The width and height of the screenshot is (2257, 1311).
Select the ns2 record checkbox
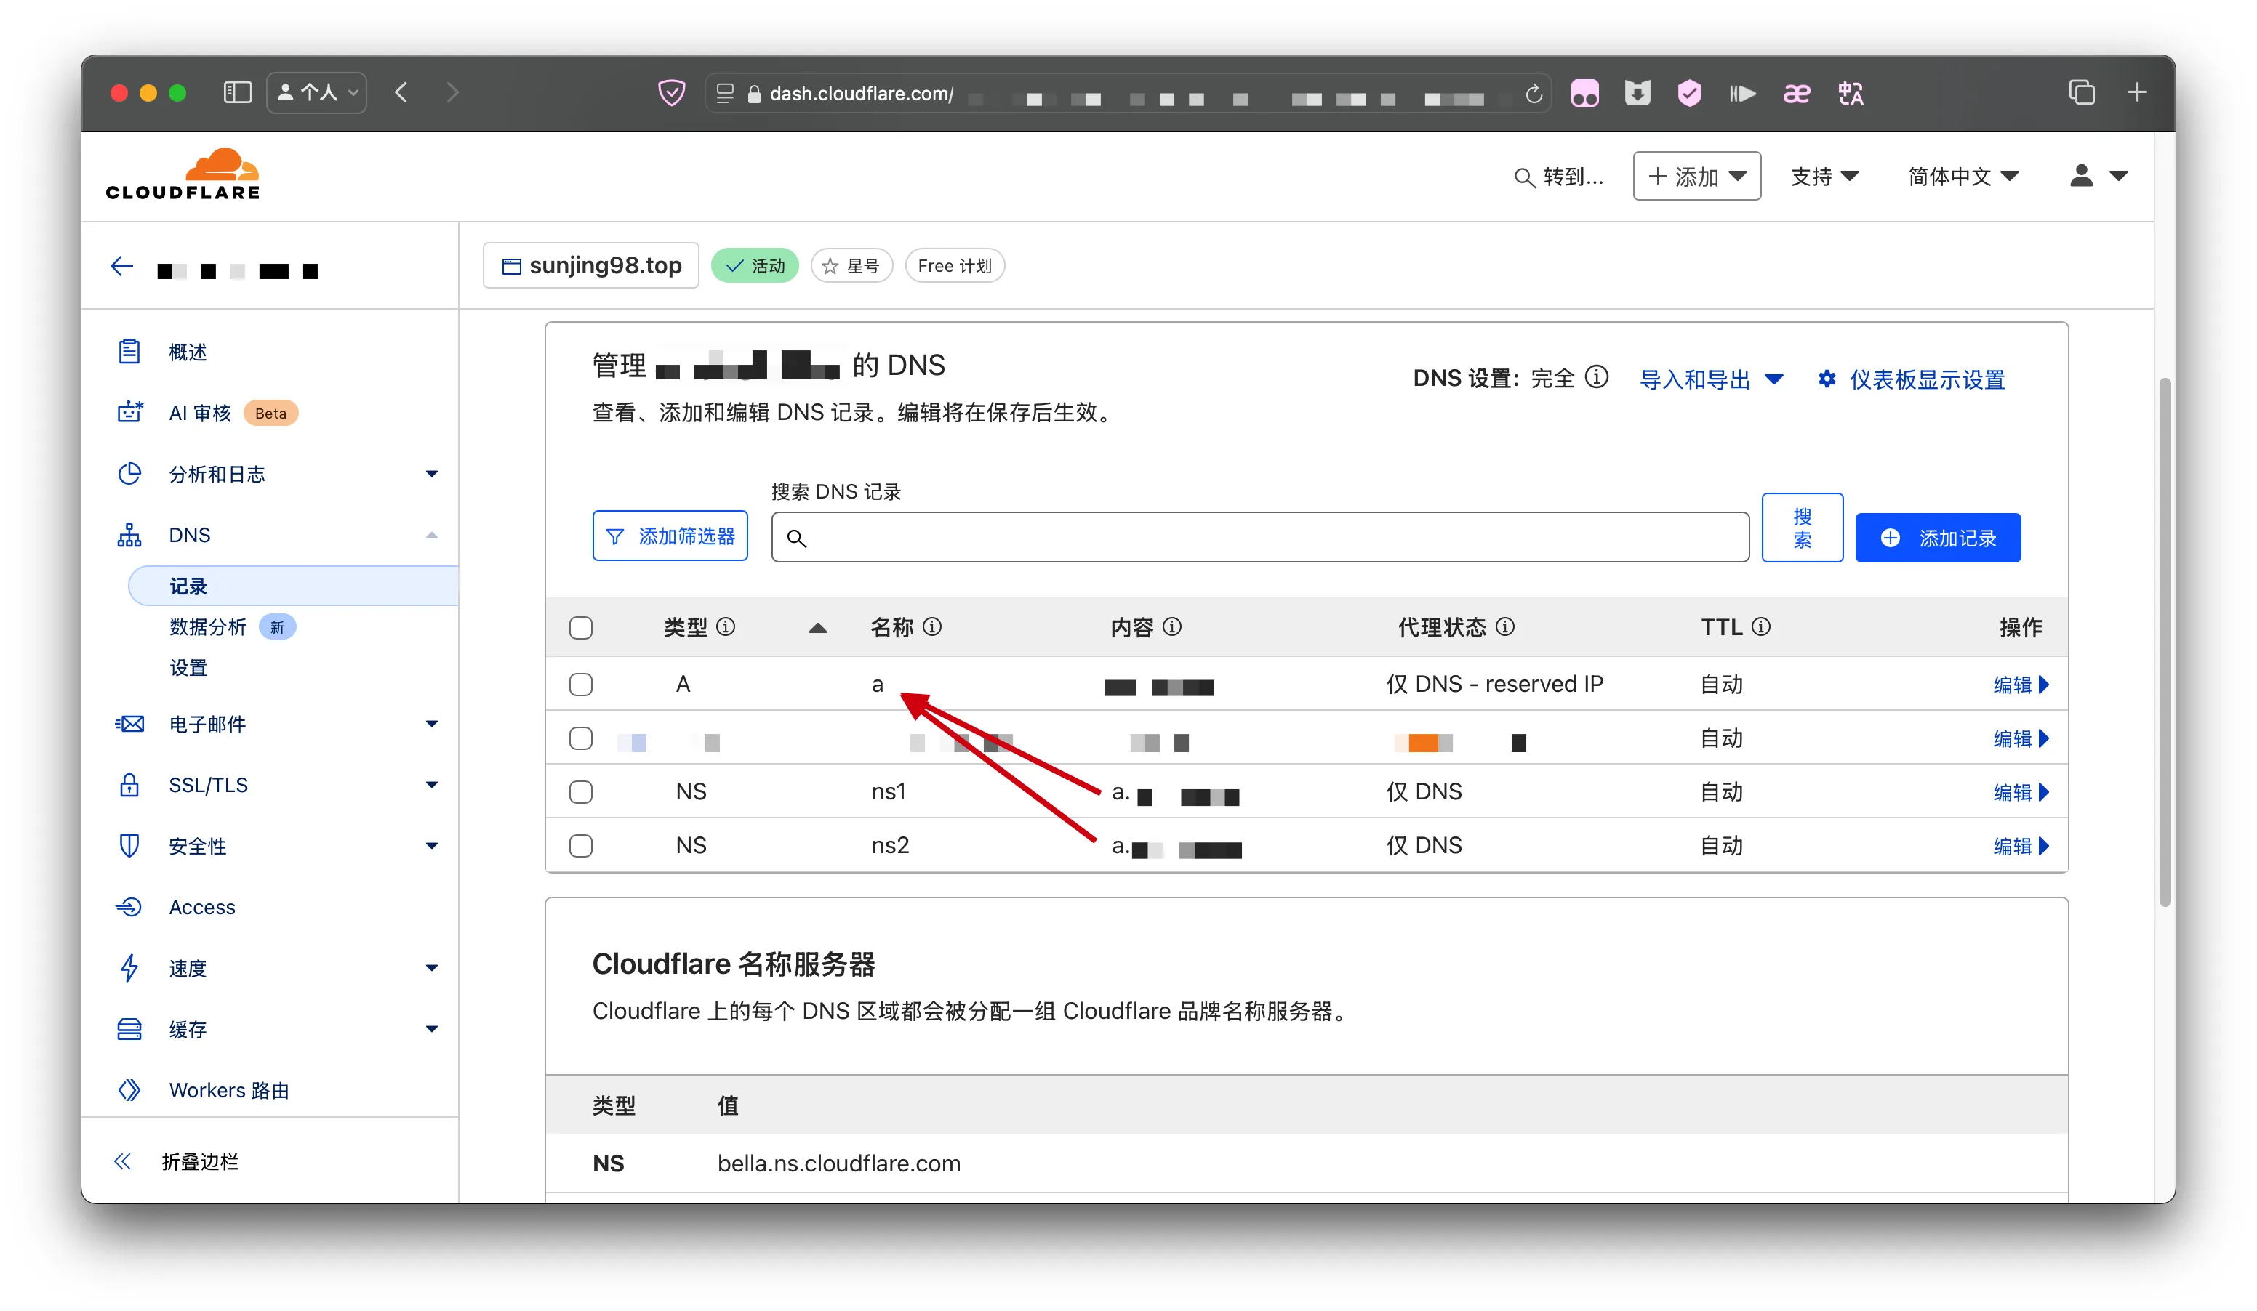(581, 846)
